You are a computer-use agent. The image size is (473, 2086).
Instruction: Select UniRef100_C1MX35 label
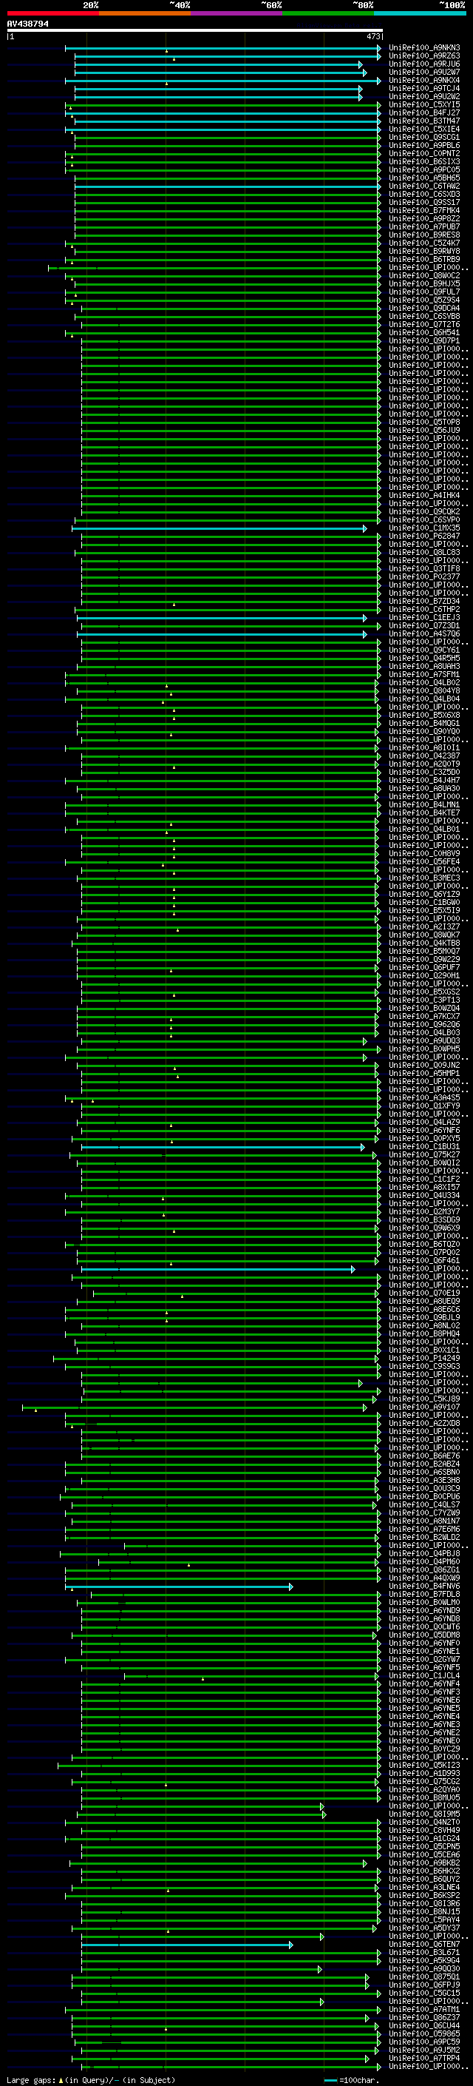[424, 528]
